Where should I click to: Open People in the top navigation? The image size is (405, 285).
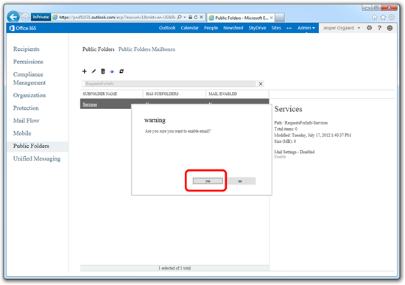coord(211,28)
